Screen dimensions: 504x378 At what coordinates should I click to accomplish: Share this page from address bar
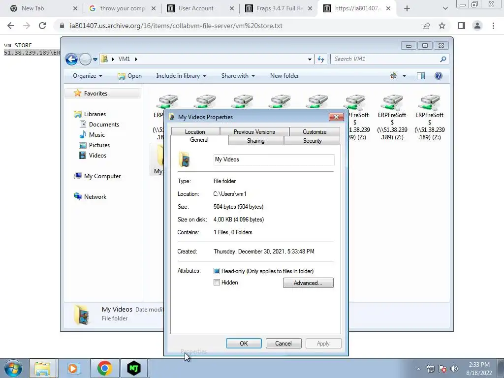(426, 26)
